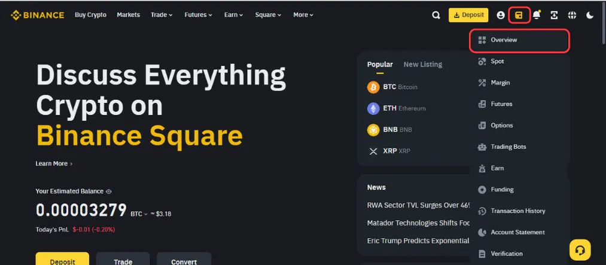Screen dimensions: 606x265
Task: Click the Deposit button below balance
Action: (62, 259)
